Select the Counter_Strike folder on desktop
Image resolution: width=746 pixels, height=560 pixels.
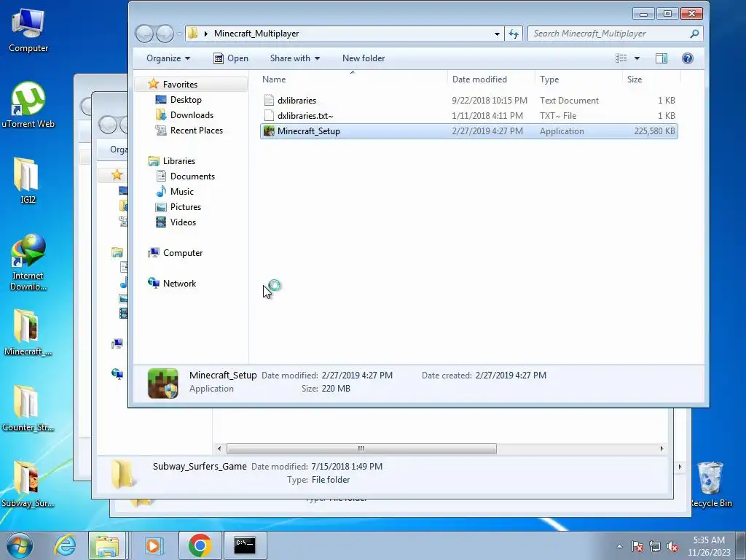[x=28, y=408]
